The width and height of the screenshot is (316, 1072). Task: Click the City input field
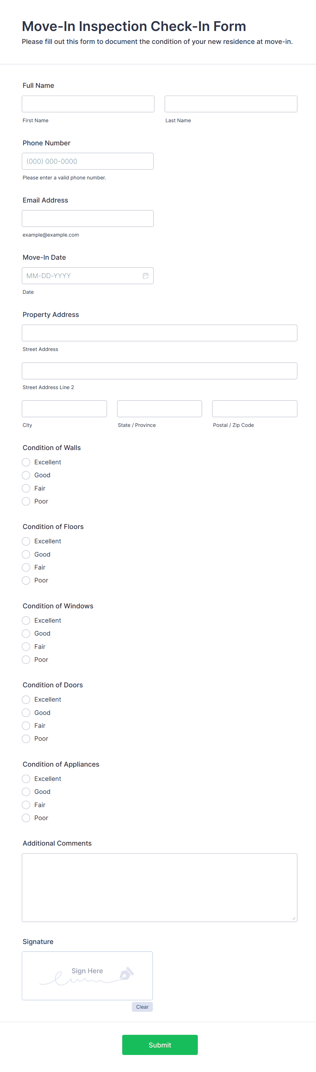(x=64, y=408)
